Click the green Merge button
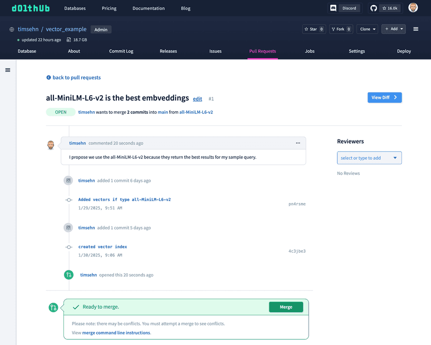Screen dimensions: 431x345 (x=286, y=307)
